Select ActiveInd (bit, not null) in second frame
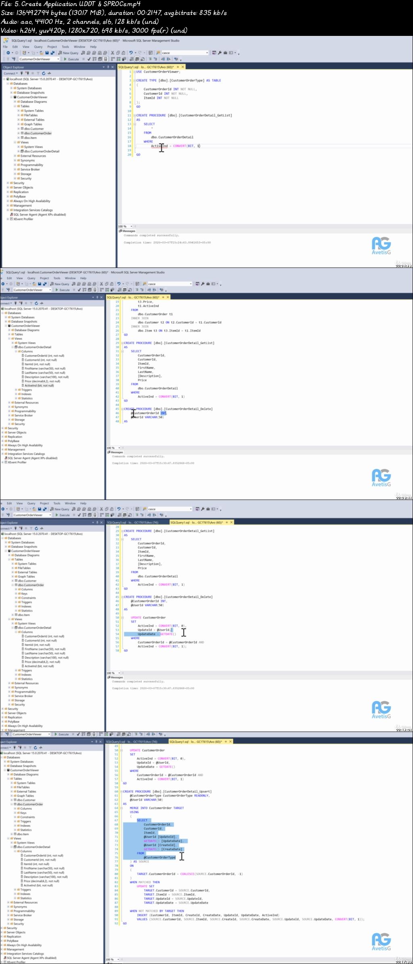Screen dimensions: 413x964 click(x=38, y=386)
